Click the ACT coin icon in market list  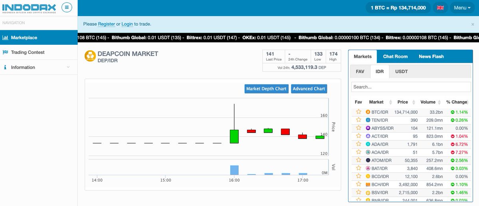point(368,136)
